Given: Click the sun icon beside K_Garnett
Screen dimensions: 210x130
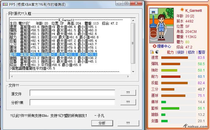Looking at the screenshot, I should click(x=182, y=10).
